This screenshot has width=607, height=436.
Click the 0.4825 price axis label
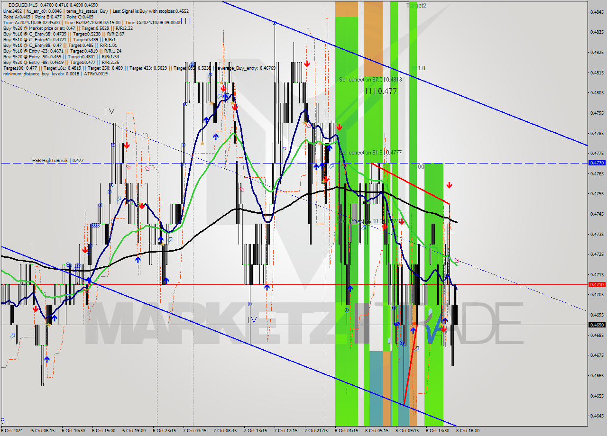coord(597,52)
